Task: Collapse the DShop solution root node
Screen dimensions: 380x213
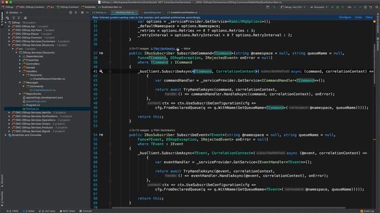Action: [6, 22]
